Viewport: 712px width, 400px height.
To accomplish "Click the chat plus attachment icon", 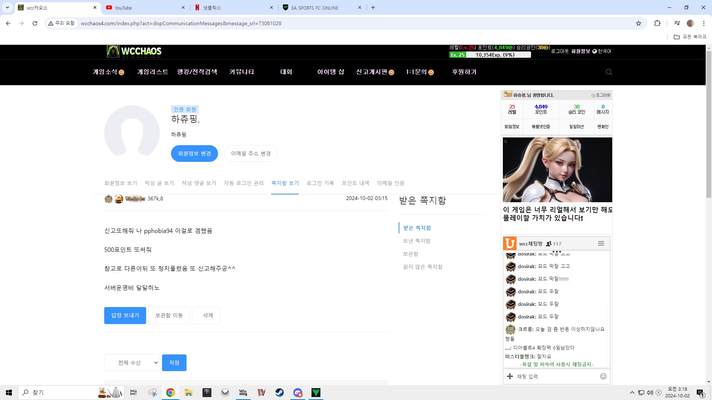I will click(x=510, y=376).
